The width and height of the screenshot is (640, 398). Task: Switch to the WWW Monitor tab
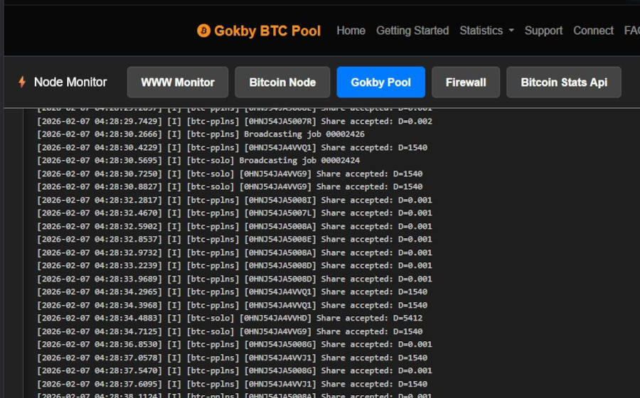178,82
